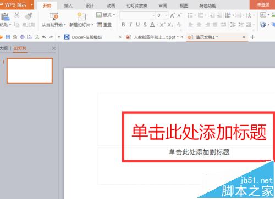Click the text direction icon
This screenshot has height=199, width=275.
(249, 15)
